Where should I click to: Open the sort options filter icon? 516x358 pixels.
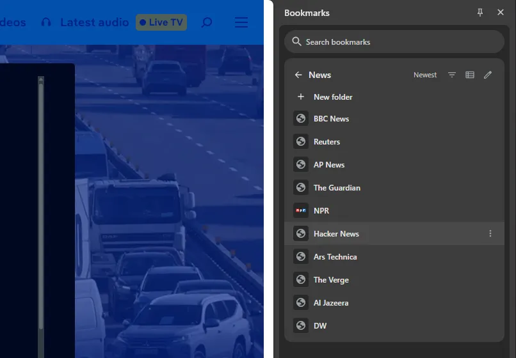point(452,75)
